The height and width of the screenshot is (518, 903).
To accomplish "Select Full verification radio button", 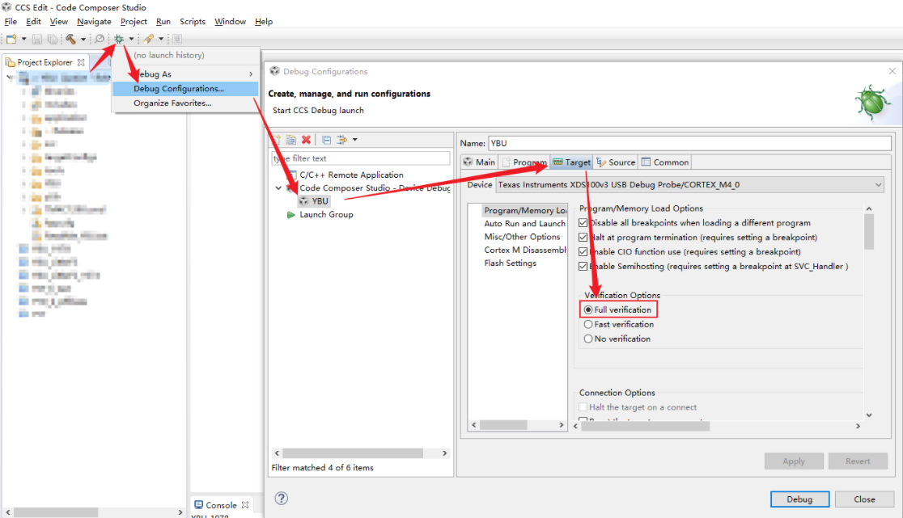I will [x=588, y=310].
